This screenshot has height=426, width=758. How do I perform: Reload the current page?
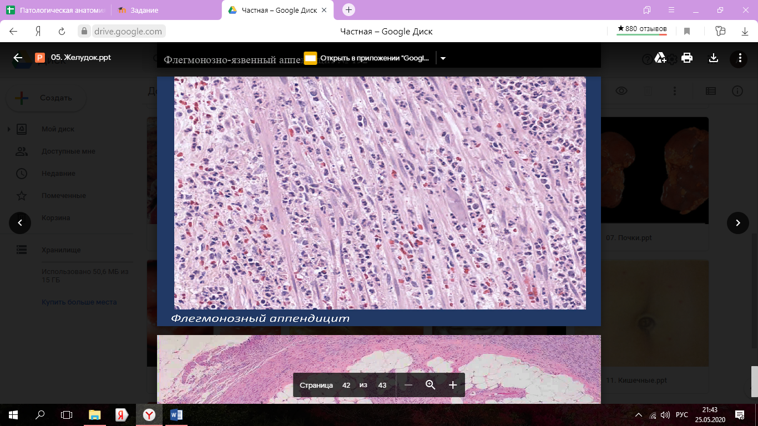[x=62, y=32]
